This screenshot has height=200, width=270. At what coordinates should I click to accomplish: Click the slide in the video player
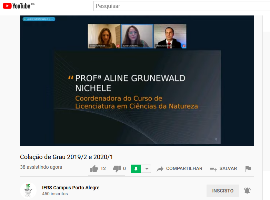coord(137,97)
